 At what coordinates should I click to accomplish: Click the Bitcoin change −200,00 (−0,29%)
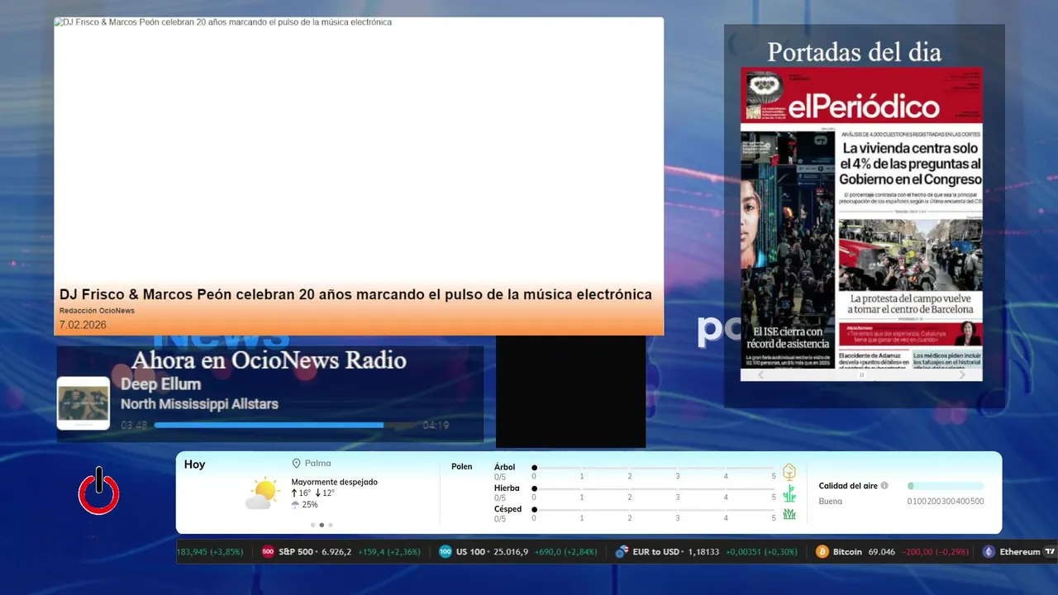pos(936,552)
